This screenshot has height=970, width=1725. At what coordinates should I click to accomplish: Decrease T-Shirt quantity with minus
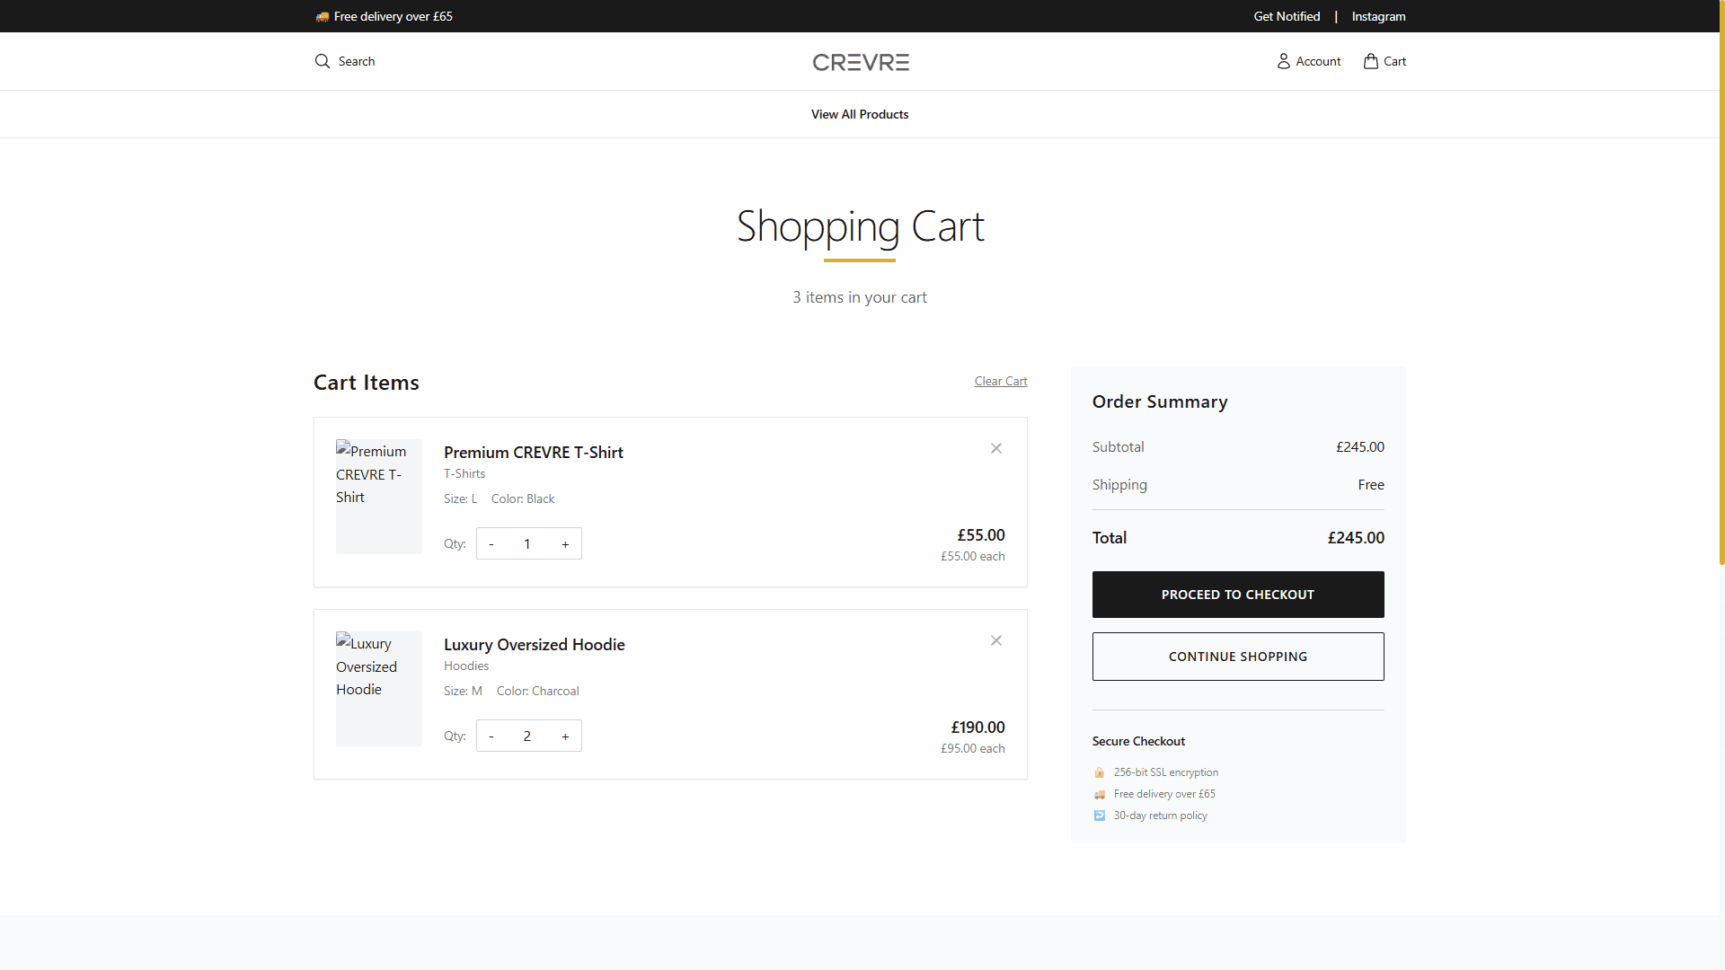coord(491,544)
